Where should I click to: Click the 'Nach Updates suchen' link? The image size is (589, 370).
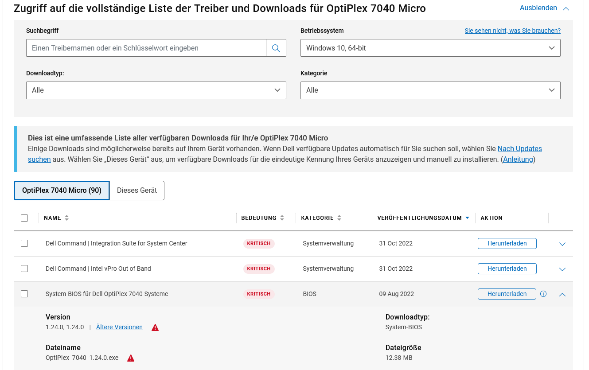click(x=519, y=148)
